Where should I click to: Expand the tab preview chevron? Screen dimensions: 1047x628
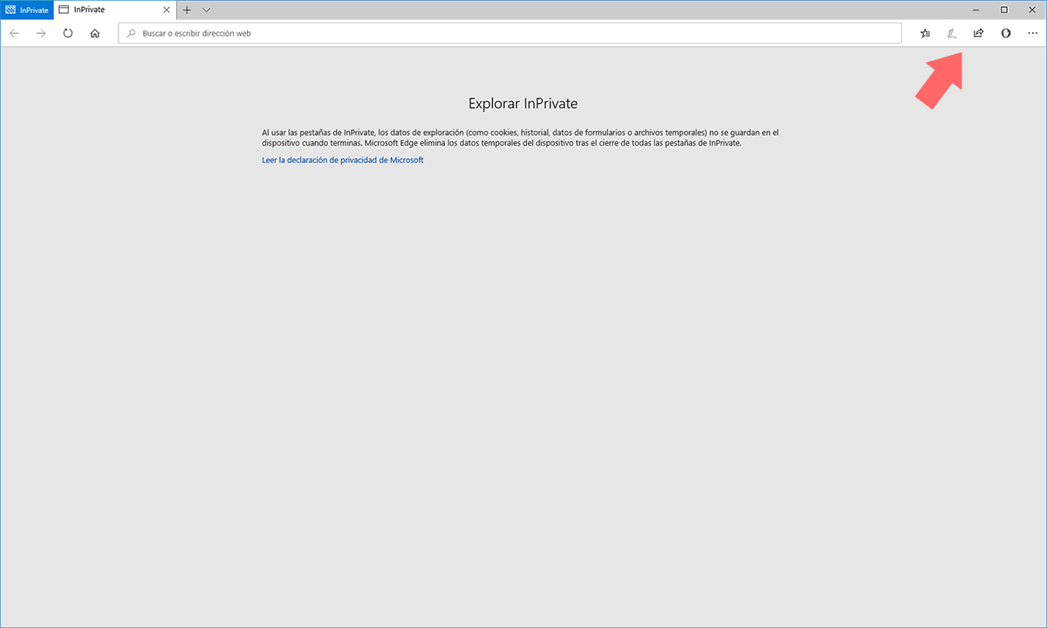207,10
